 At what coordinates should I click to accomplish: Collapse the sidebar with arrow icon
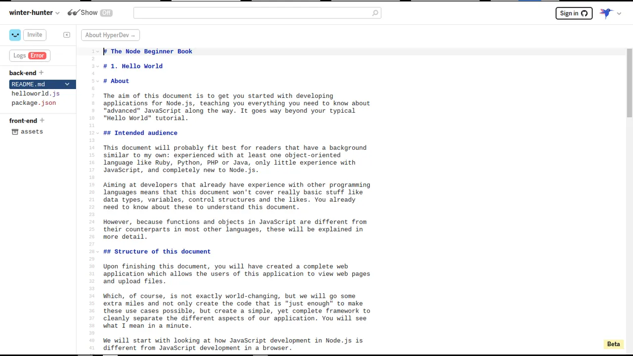(x=67, y=35)
